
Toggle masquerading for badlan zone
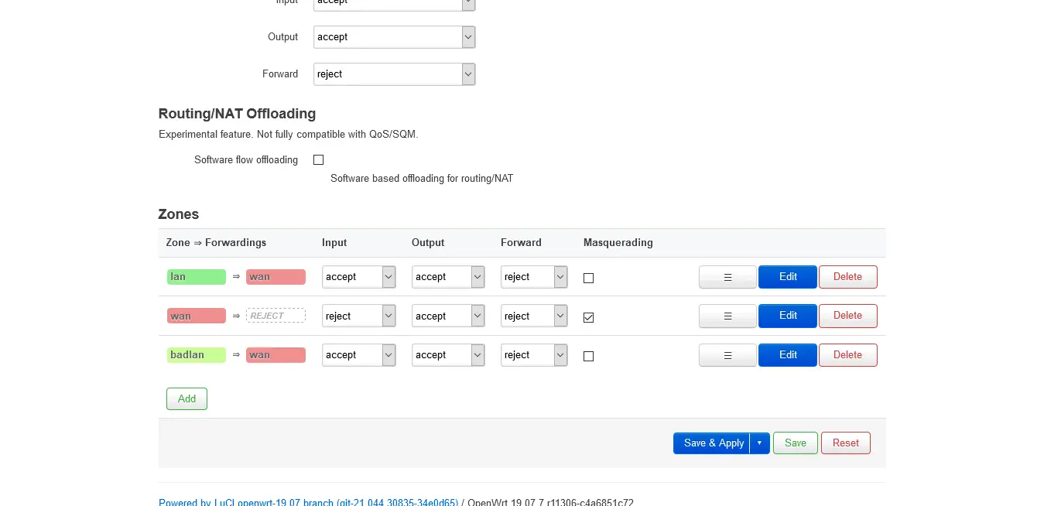pos(588,356)
